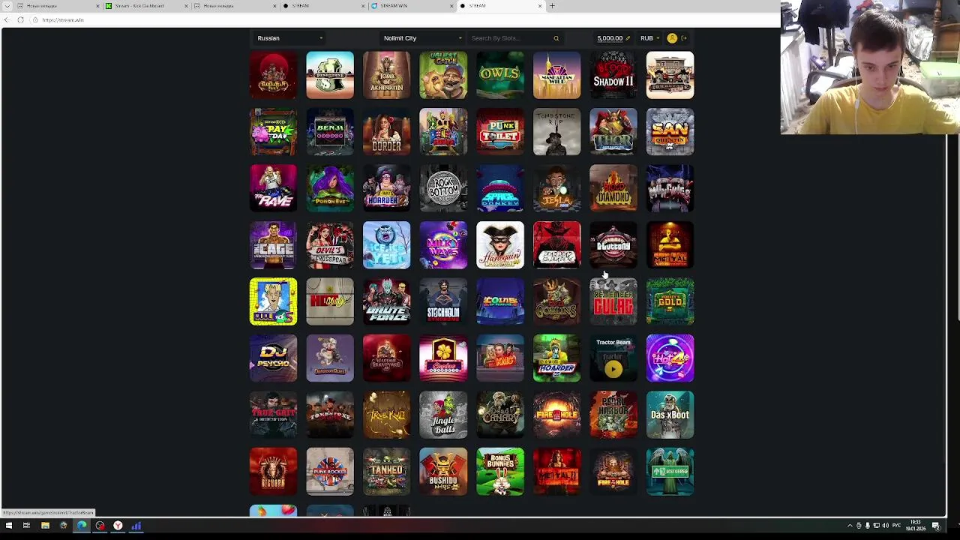
Task: Open the Remember Gulag slot
Action: 613,301
